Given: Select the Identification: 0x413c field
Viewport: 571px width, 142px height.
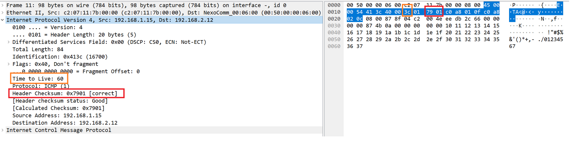Looking at the screenshot, I should (x=60, y=57).
